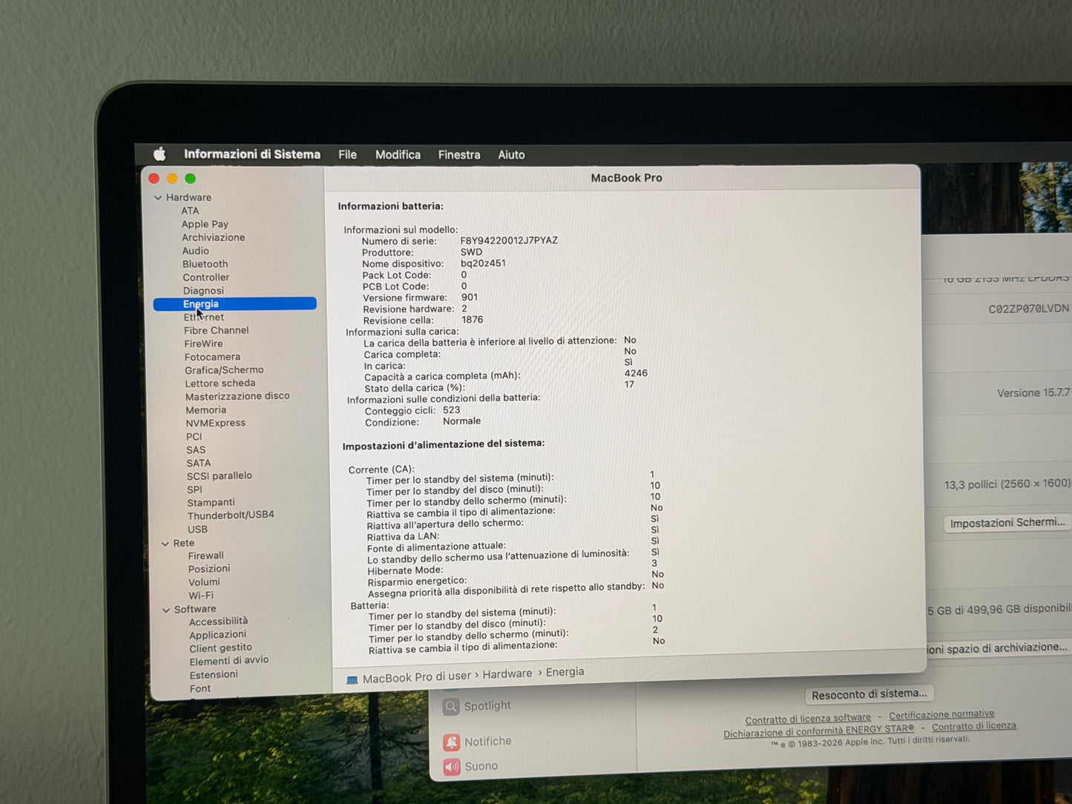Viewport: 1072px width, 804px height.
Task: Select SCSI parallelo in the sidebar
Action: click(220, 475)
